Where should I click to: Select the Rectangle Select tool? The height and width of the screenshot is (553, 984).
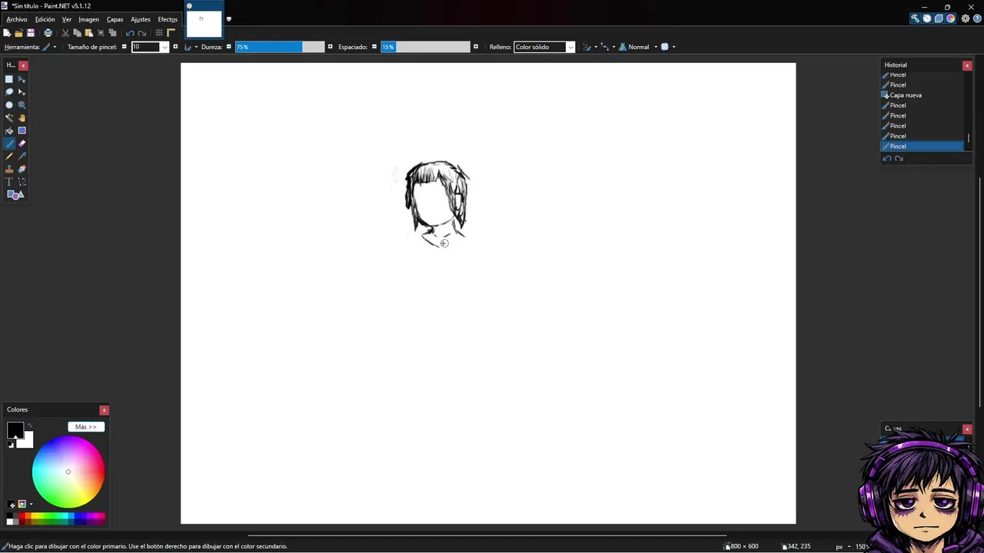(9, 79)
